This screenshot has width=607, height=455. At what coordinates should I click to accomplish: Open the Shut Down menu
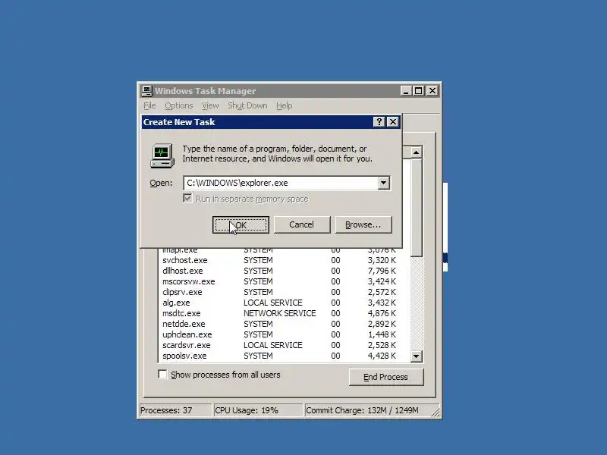[x=247, y=105]
